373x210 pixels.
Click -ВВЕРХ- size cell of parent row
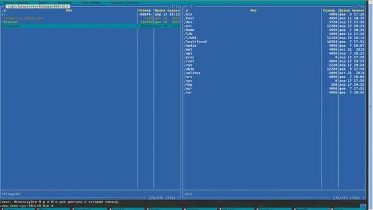(145, 15)
